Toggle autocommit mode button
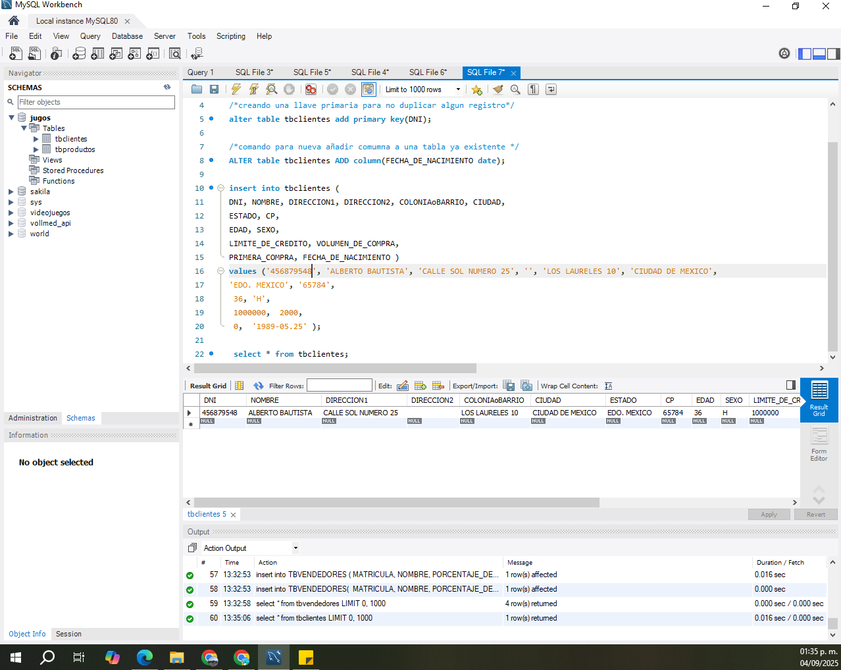Image resolution: width=841 pixels, height=670 pixels. point(369,90)
